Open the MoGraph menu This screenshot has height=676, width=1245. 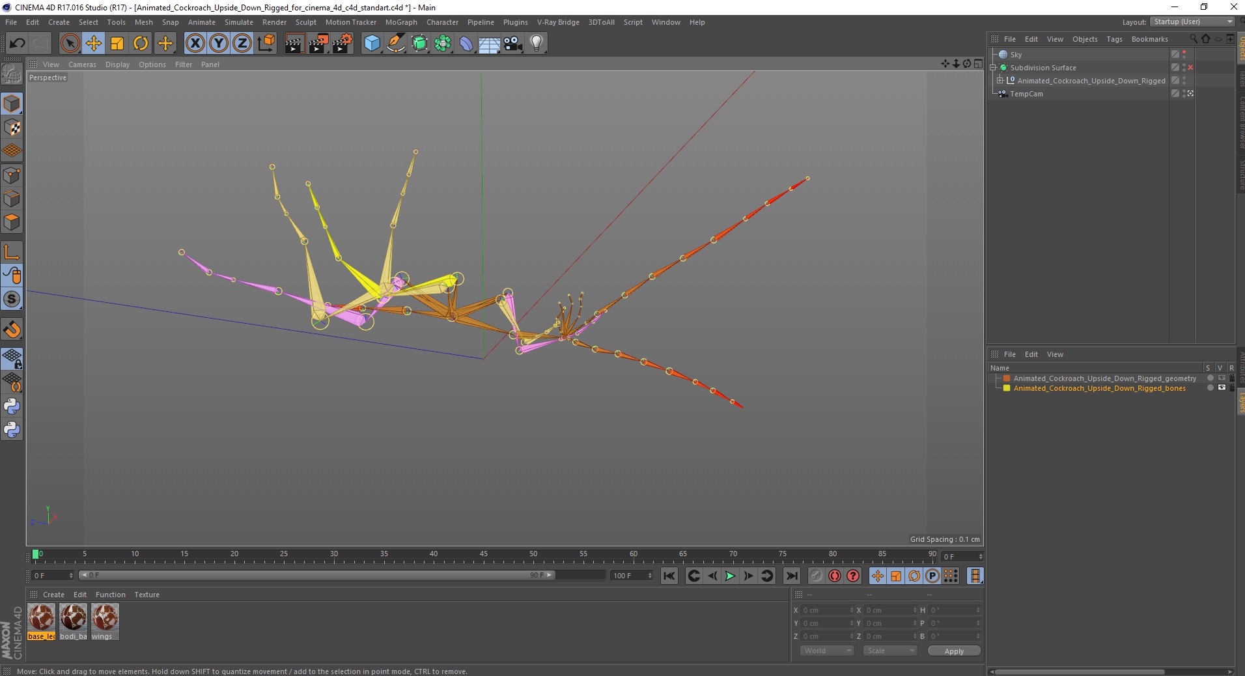(x=401, y=22)
